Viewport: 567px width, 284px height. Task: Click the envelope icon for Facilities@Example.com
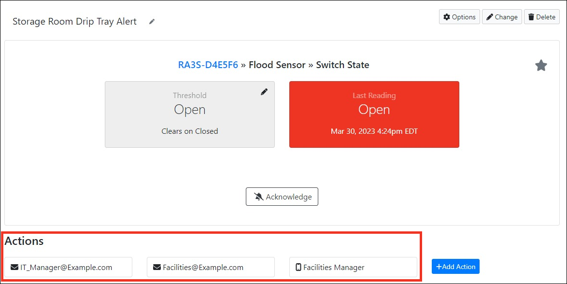tap(156, 267)
